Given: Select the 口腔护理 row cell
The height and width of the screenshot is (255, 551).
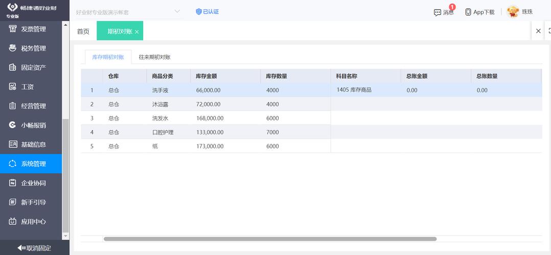Looking at the screenshot, I should click(168, 132).
